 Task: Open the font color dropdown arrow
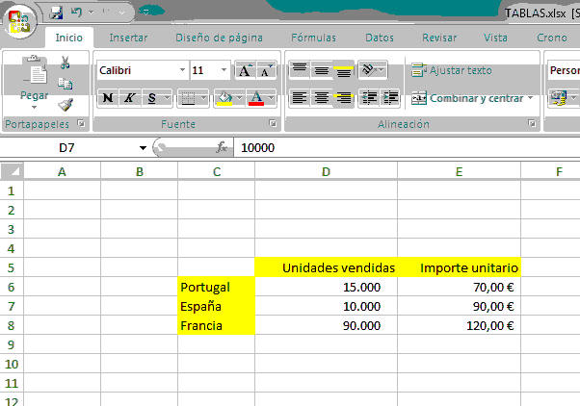pyautogui.click(x=272, y=98)
